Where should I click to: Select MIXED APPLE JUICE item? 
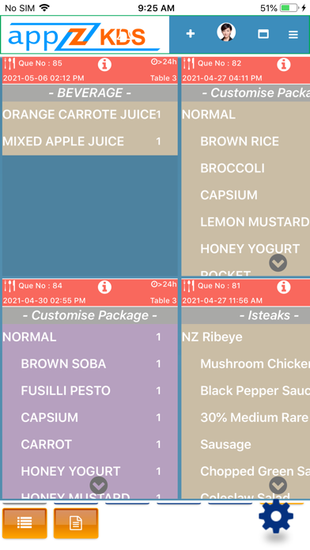(90, 141)
